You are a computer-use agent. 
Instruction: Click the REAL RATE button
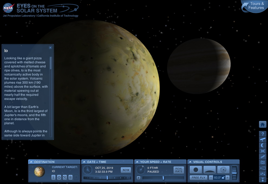pos(179,170)
